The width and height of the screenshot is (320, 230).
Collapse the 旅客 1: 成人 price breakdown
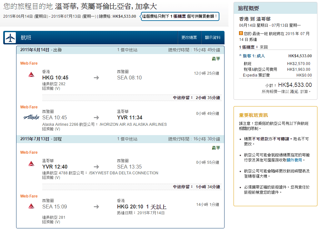pyautogui.click(x=240, y=56)
